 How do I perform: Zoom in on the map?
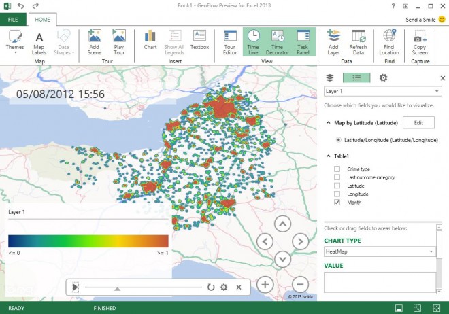point(265,285)
